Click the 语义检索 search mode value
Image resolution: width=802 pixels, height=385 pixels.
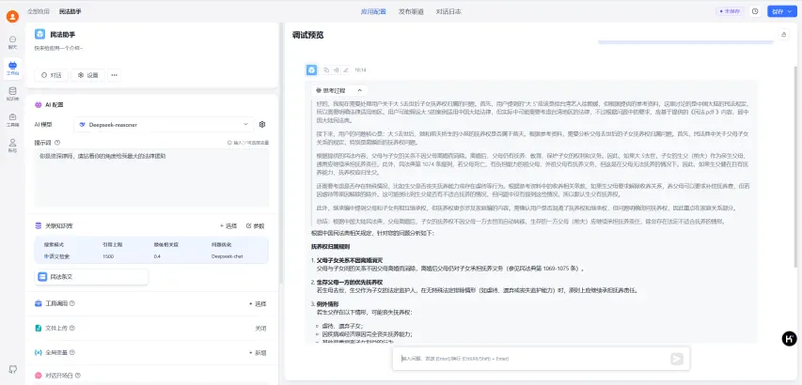[56, 256]
